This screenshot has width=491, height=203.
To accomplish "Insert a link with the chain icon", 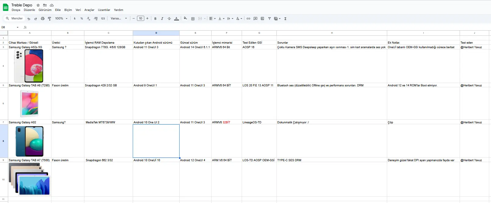I will click(248, 18).
